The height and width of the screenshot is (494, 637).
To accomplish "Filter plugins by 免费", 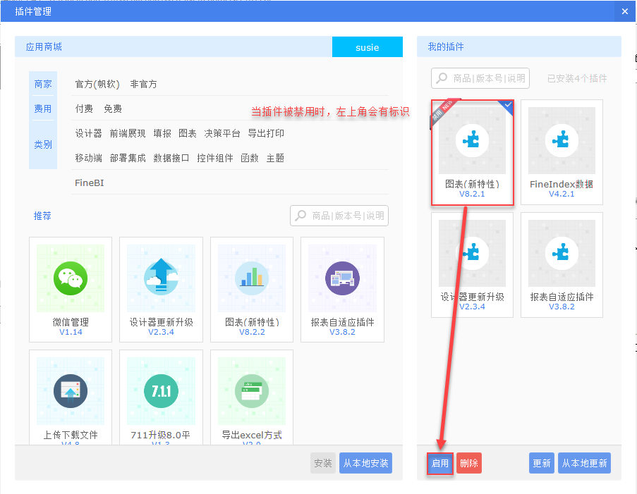I will coord(113,109).
